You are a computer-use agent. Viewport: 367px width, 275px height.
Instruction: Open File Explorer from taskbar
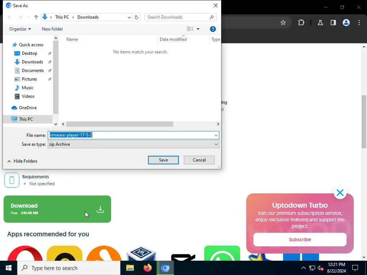tap(130, 268)
